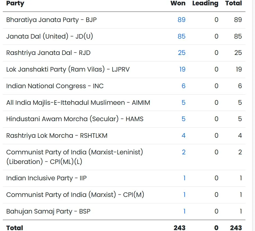Open Indian Inclusive Party's won link
This screenshot has width=255, height=231.
point(184,178)
